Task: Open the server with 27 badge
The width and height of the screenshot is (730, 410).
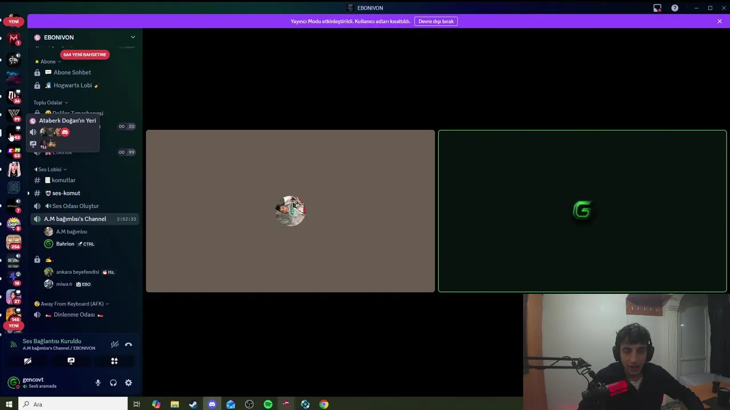Action: 14,297
